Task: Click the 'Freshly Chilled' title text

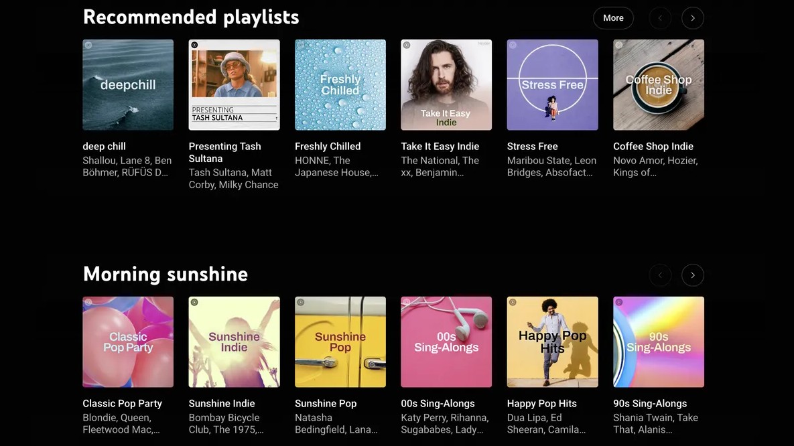Action: (328, 146)
